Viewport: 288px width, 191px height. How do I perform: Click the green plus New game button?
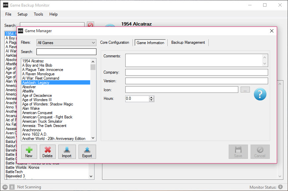click(29, 152)
